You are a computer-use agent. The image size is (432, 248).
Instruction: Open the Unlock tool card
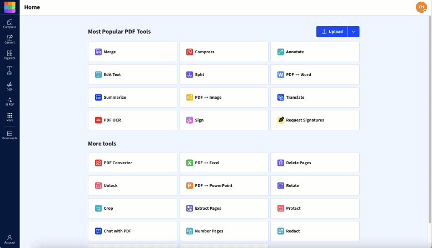[132, 186]
